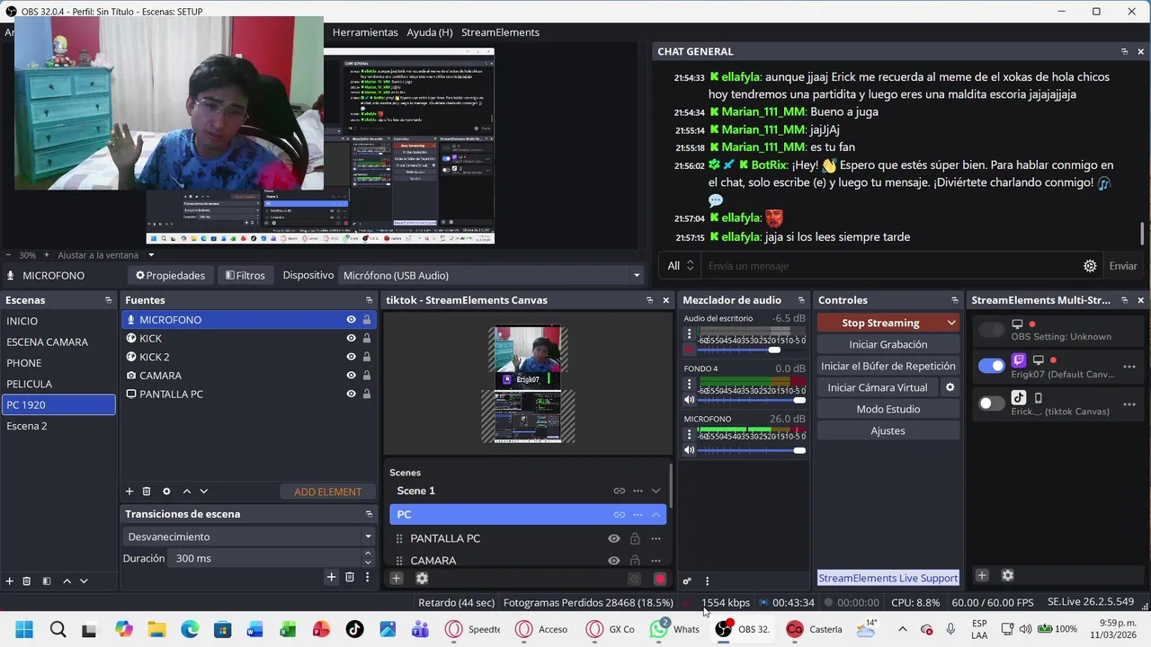The image size is (1151, 647).
Task: Open Desvanecimiento transition dropdown
Action: pyautogui.click(x=249, y=536)
